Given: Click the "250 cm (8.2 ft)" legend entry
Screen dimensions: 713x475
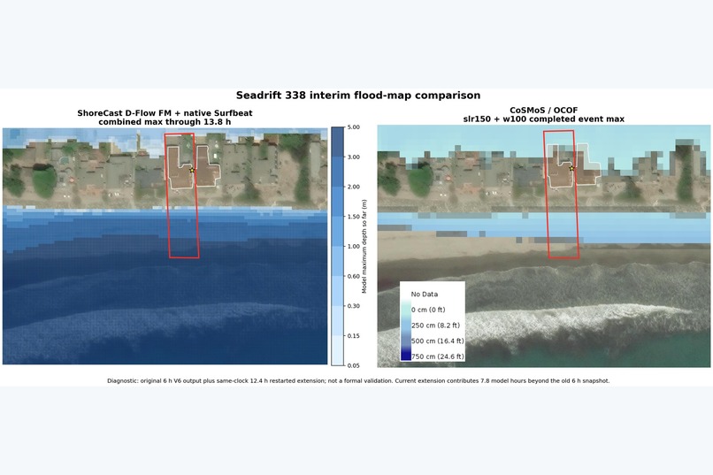Looking at the screenshot, I should point(435,326).
